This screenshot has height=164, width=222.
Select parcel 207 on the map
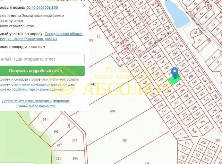[206, 128]
